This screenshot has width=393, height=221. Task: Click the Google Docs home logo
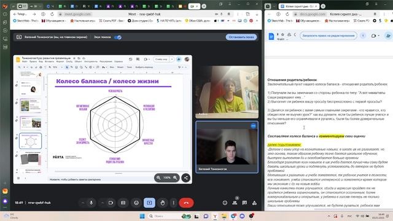click(x=271, y=36)
